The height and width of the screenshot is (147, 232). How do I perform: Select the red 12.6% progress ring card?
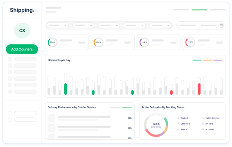tap(204, 42)
